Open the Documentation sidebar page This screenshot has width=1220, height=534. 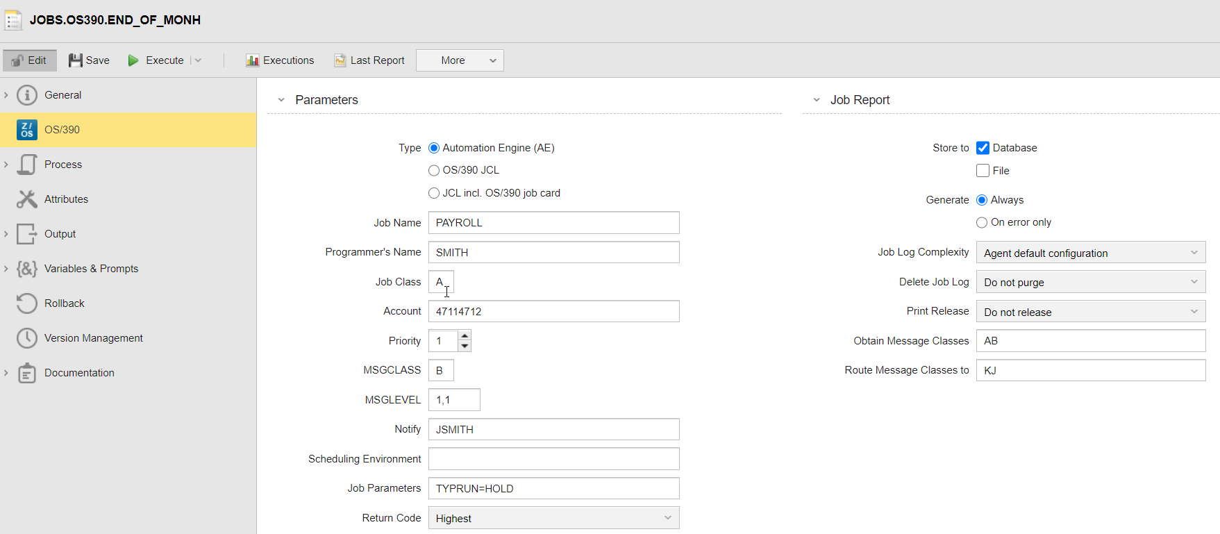pyautogui.click(x=79, y=373)
